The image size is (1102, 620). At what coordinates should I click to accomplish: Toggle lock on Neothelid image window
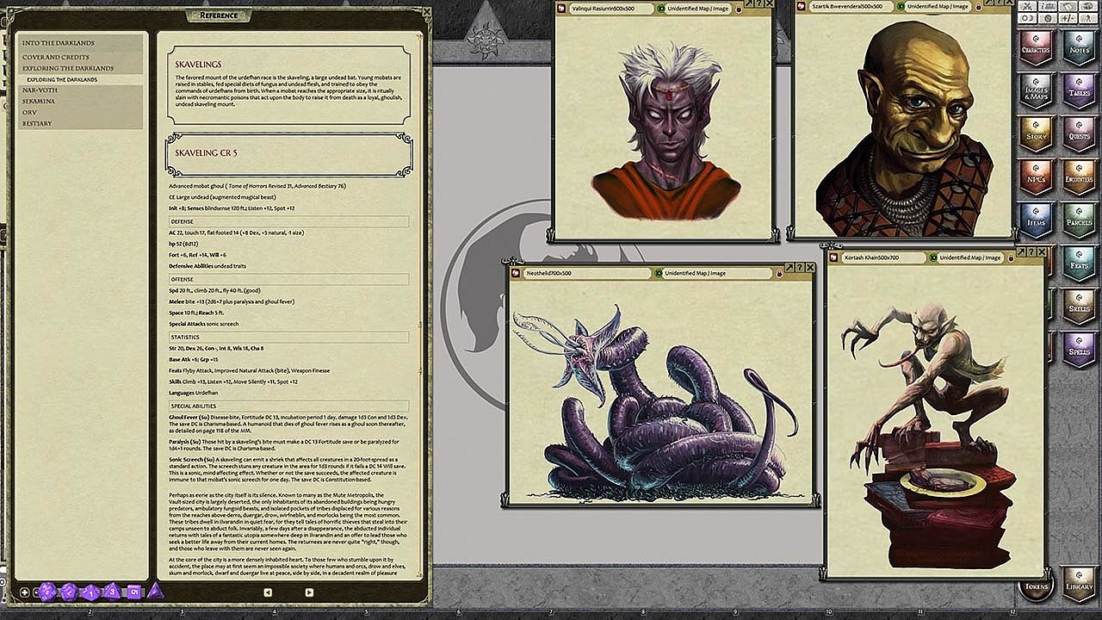[779, 273]
